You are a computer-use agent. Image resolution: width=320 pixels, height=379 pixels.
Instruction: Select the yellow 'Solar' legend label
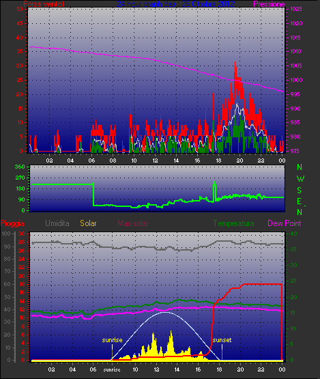click(x=88, y=223)
